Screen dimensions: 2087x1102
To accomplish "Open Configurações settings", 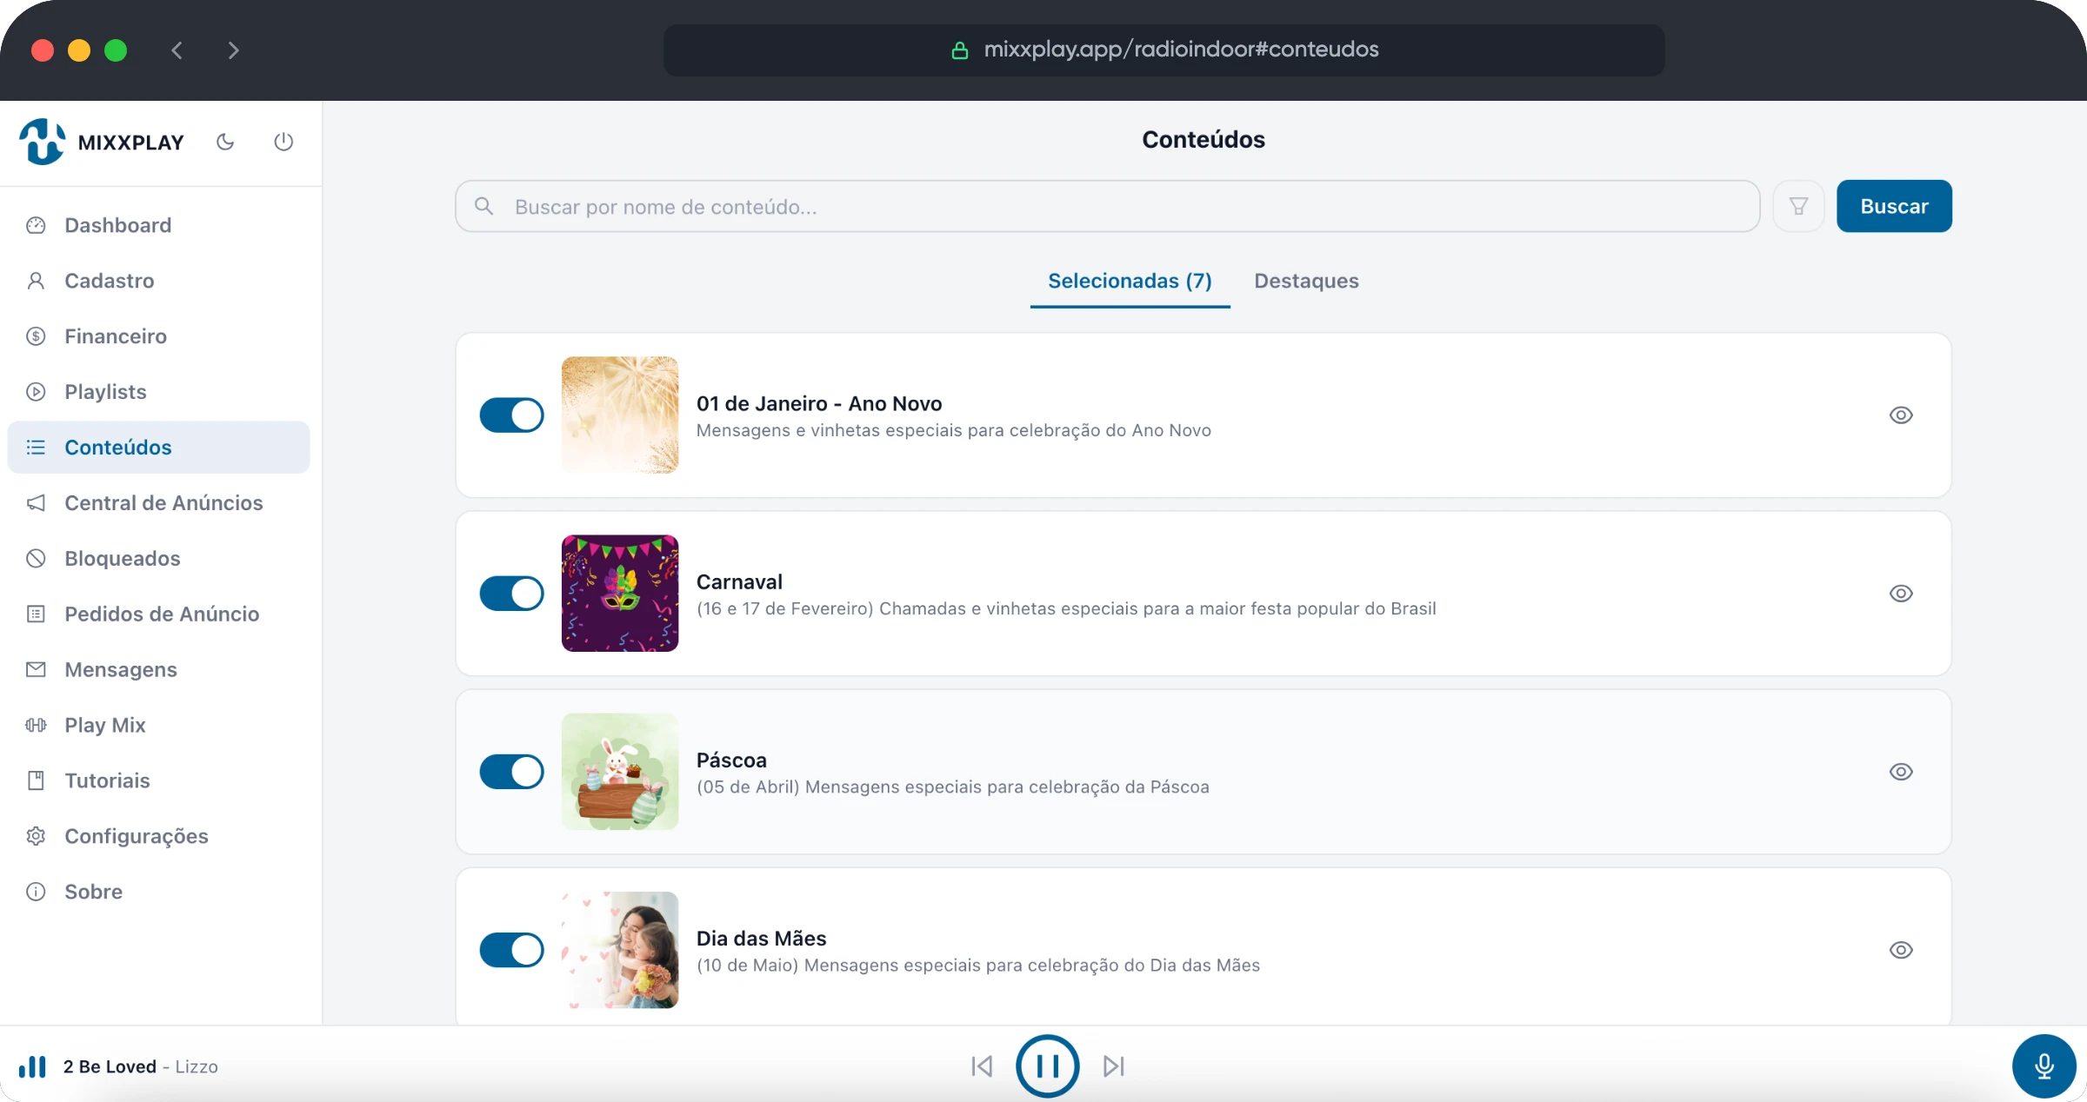I will click(158, 836).
